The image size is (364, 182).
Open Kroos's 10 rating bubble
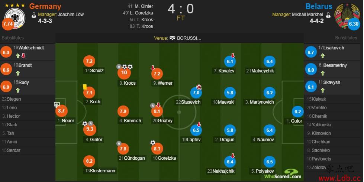124,72
